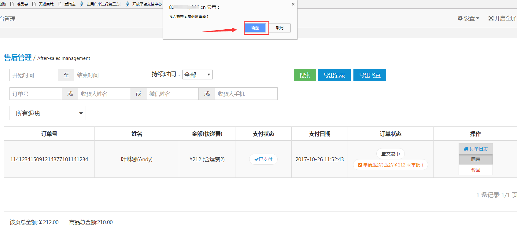Cancel the dialog with 取消
The width and height of the screenshot is (517, 226).
coord(280,28)
